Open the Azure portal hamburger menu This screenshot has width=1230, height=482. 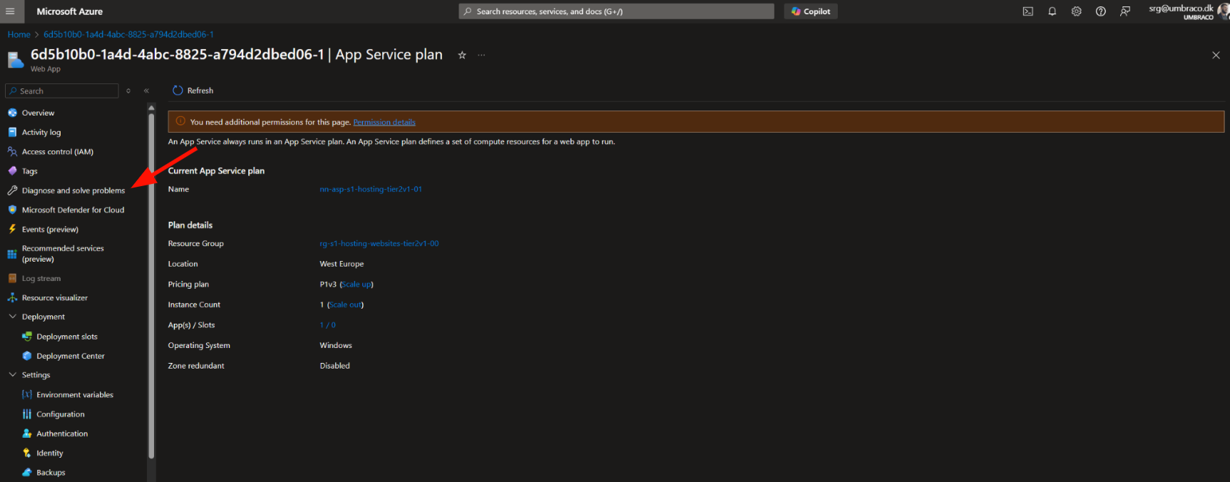(10, 11)
